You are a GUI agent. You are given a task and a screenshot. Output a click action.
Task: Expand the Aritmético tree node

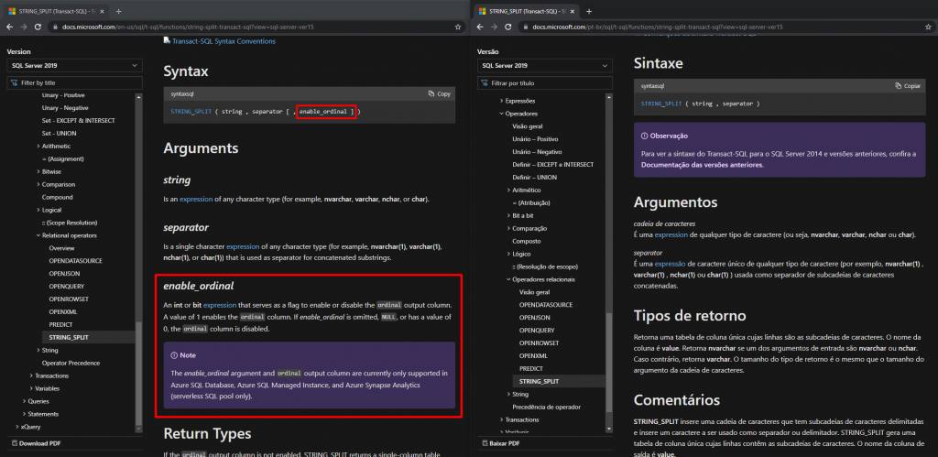coord(509,190)
